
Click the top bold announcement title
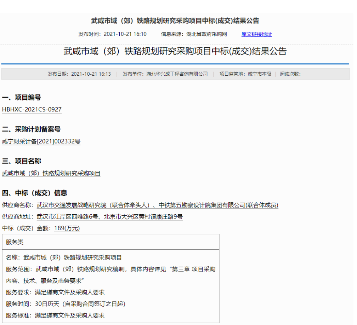click(175, 21)
